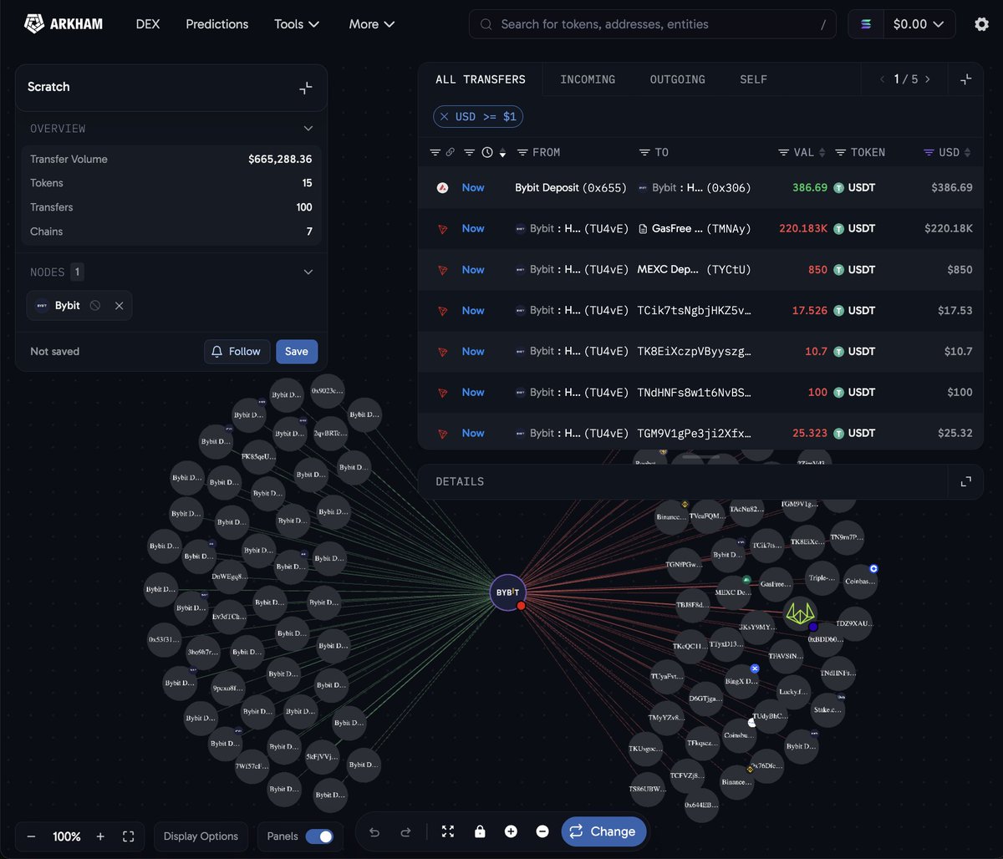Remove the Bybit node with its X
Screen dimensions: 1003x859
[119, 306]
